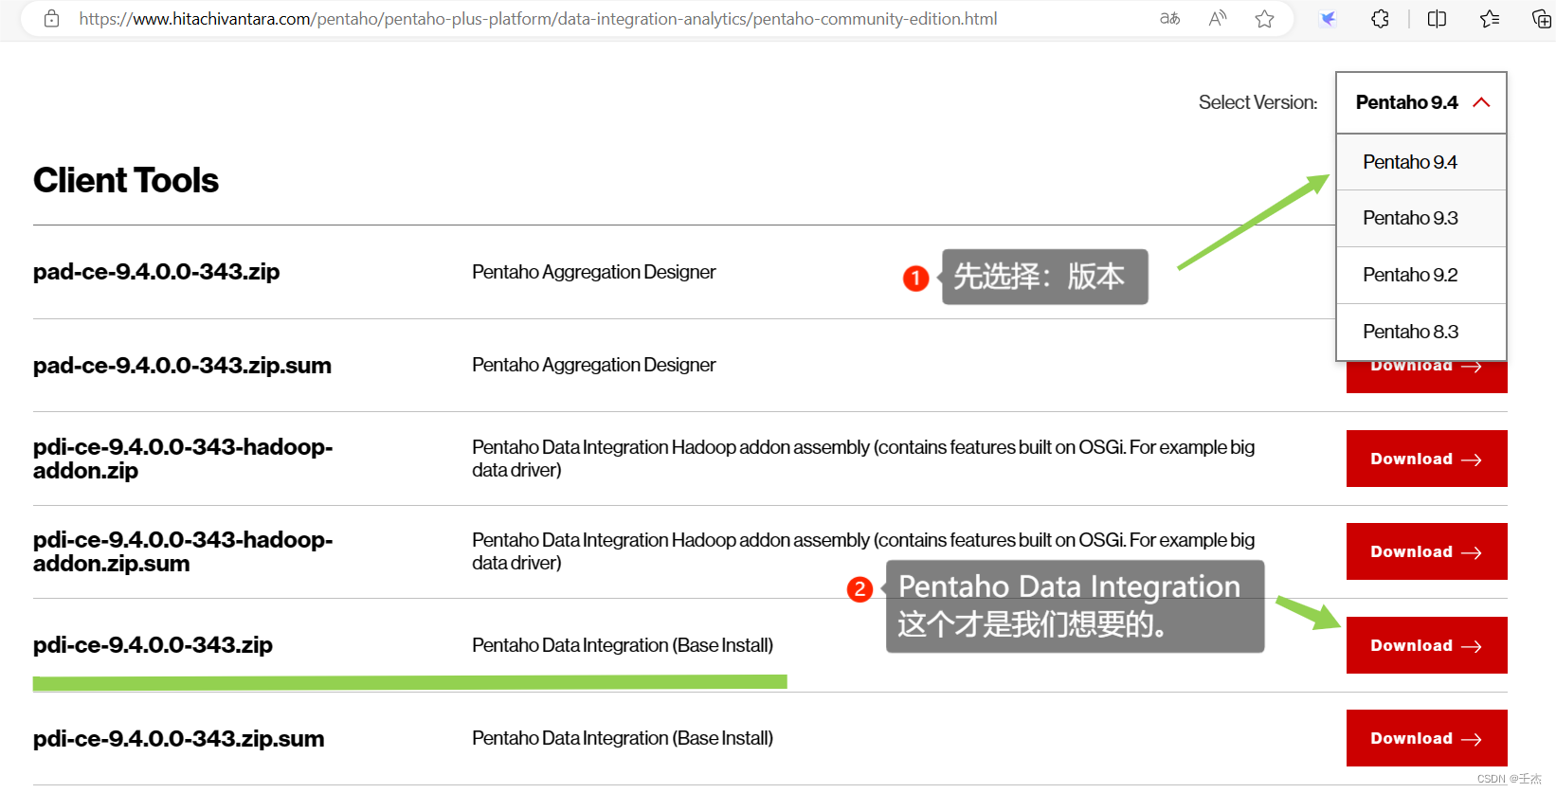Image resolution: width=1556 pixels, height=793 pixels.
Task: Click pdi-ce-9.4.0.0-343-hadoop-addon.zip file name
Action: pos(183,459)
